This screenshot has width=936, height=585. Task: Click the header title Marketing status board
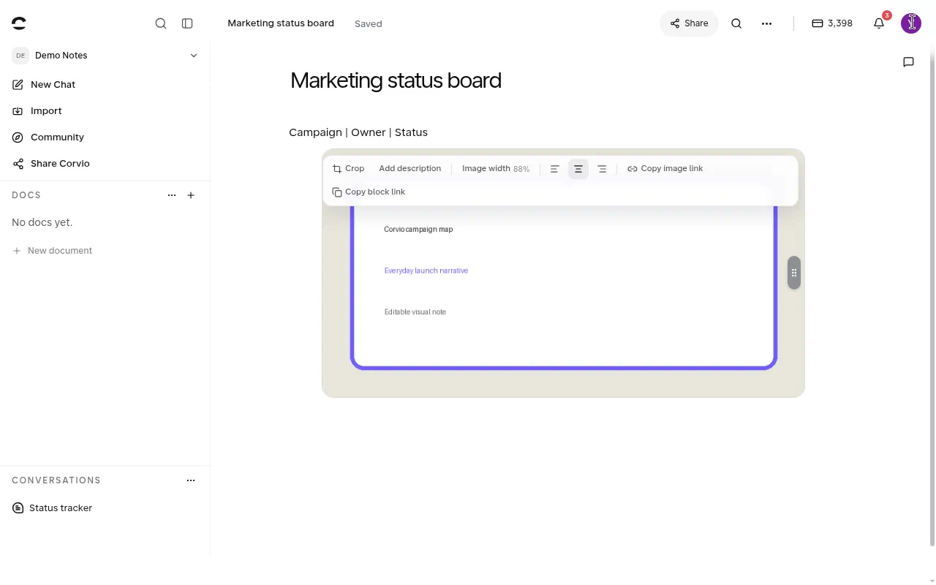(x=281, y=23)
